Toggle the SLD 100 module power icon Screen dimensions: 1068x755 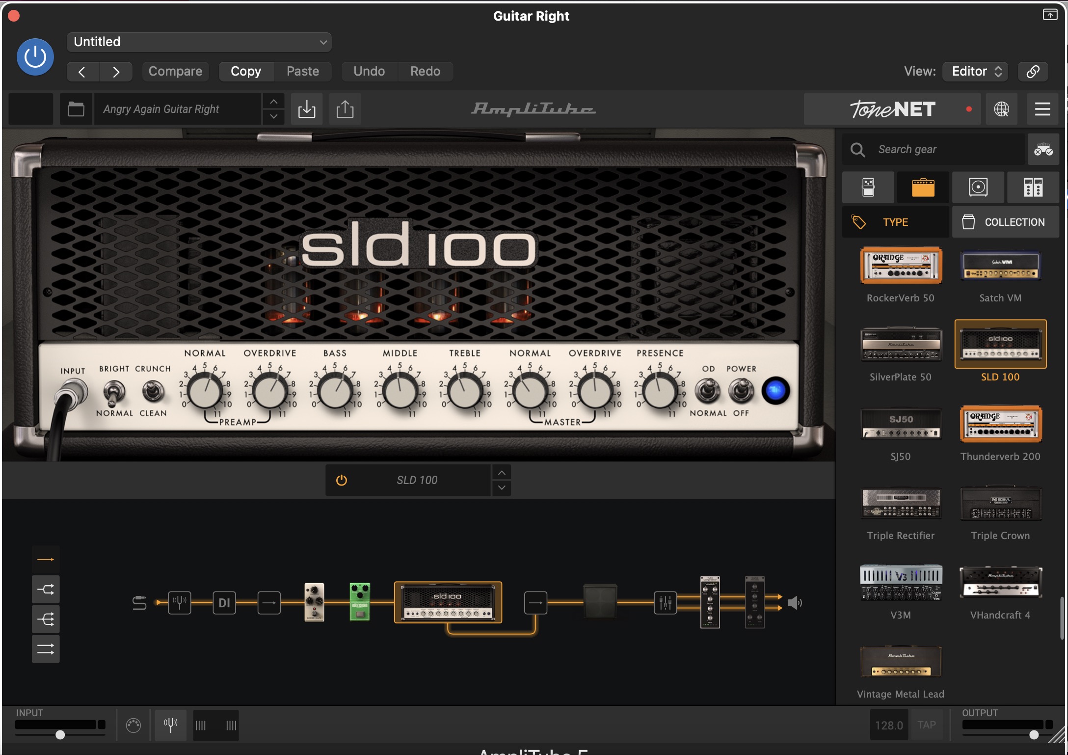pos(342,480)
